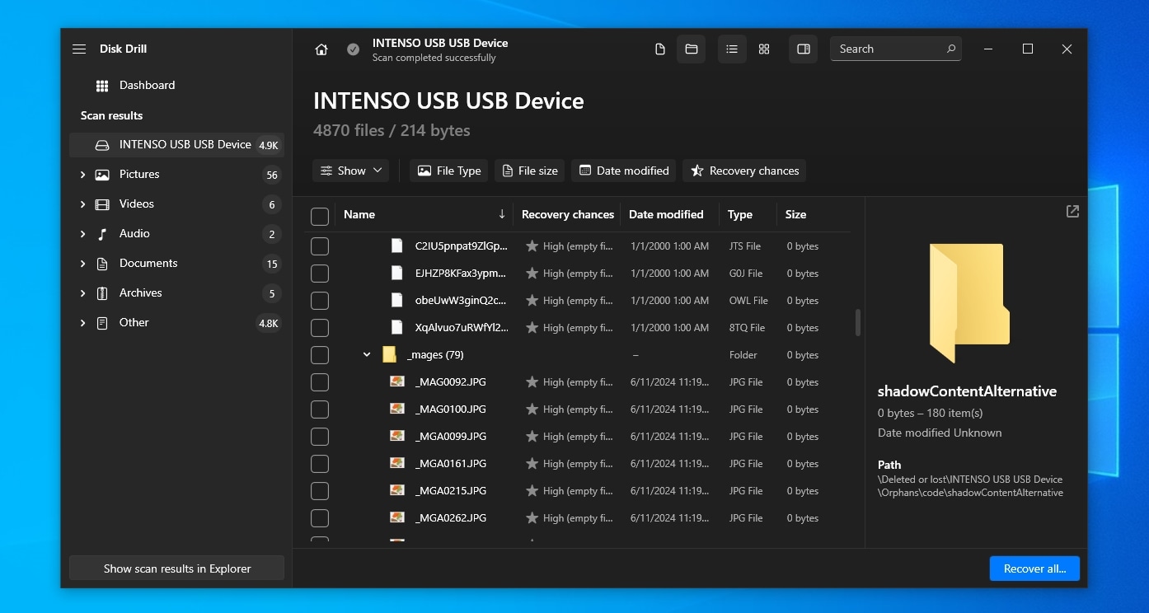
Task: Toggle the select-all checkbox in header
Action: coord(320,216)
